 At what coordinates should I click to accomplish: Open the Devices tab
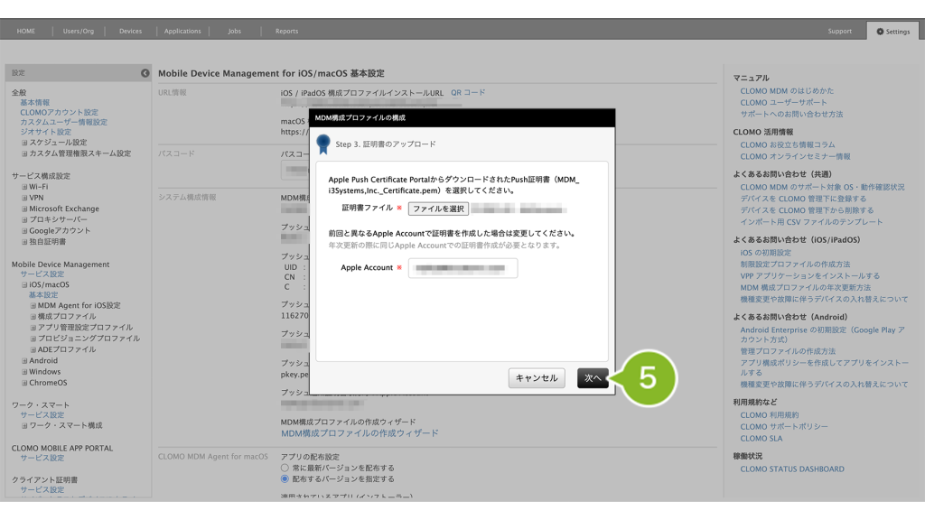(130, 31)
